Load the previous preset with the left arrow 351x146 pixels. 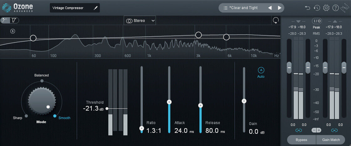point(270,8)
